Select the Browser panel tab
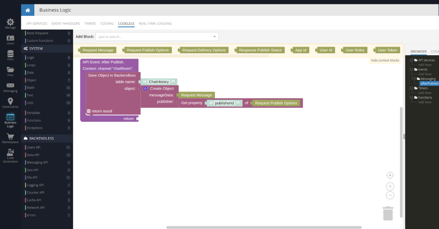Viewport: 439px width, 229px height. point(418,51)
